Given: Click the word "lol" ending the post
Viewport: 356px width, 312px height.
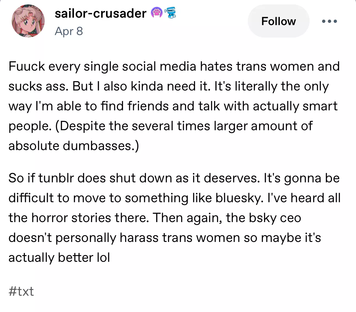Looking at the screenshot, I should pos(103,257).
